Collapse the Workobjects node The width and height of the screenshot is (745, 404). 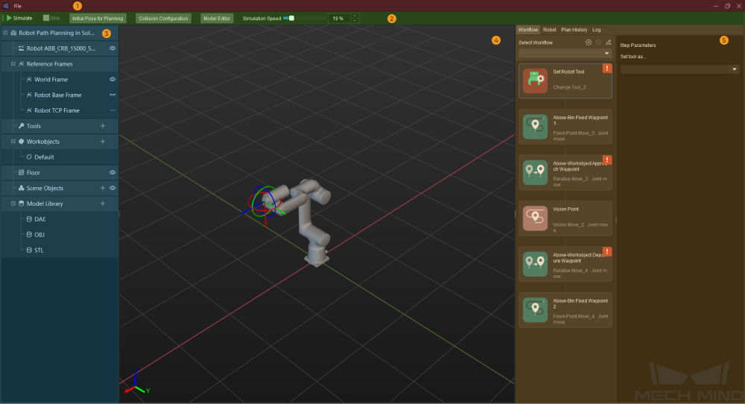13,141
